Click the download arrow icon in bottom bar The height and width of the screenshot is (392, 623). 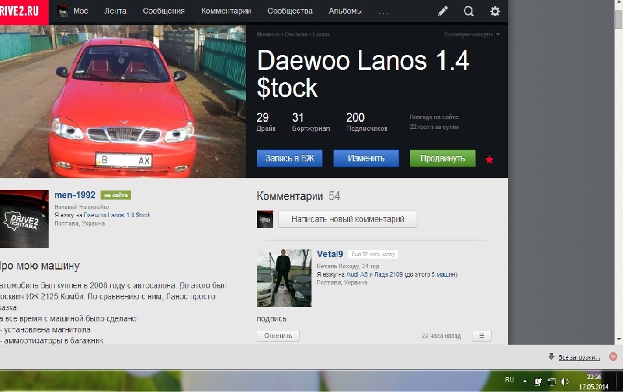551,357
